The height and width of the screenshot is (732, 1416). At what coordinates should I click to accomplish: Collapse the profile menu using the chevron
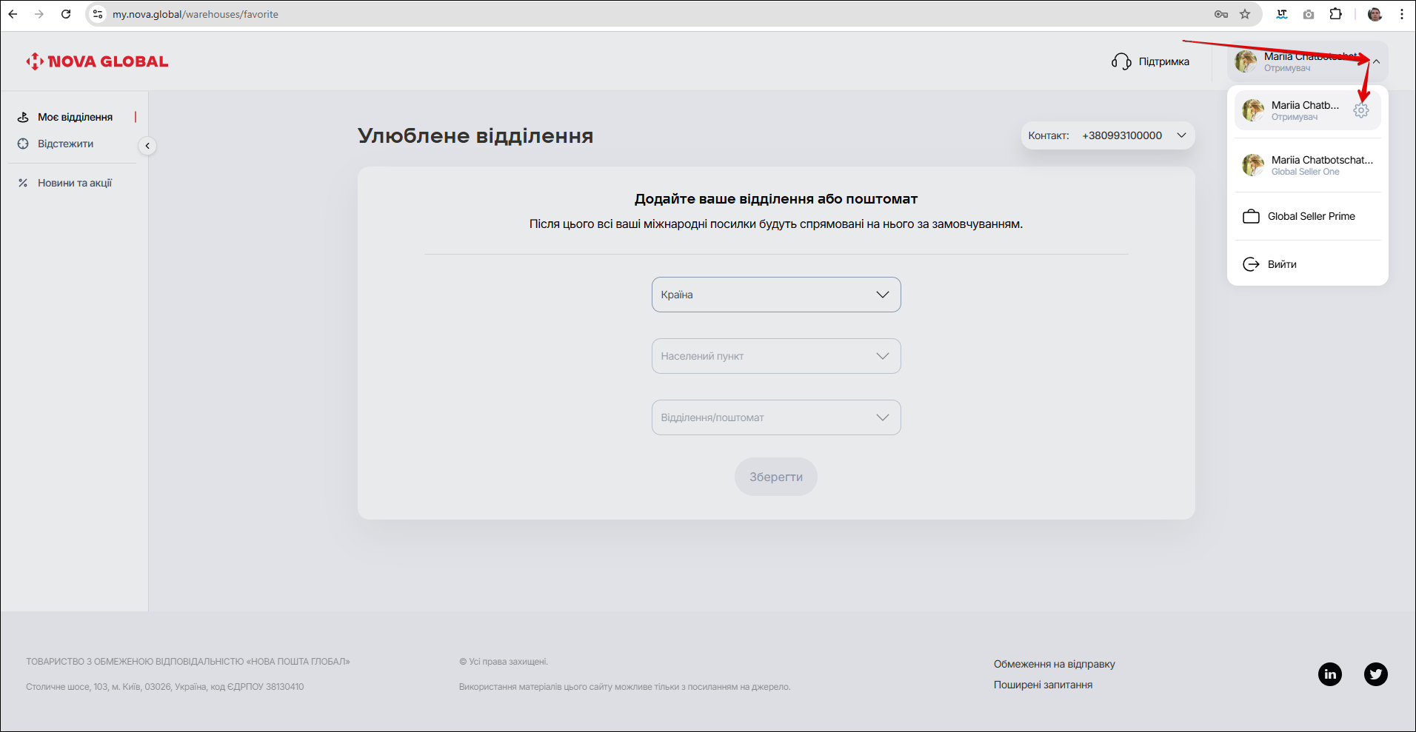tap(1376, 62)
